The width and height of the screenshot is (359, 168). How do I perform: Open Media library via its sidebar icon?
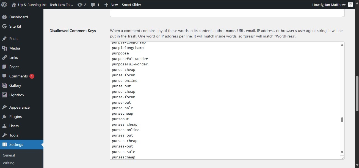point(5,48)
